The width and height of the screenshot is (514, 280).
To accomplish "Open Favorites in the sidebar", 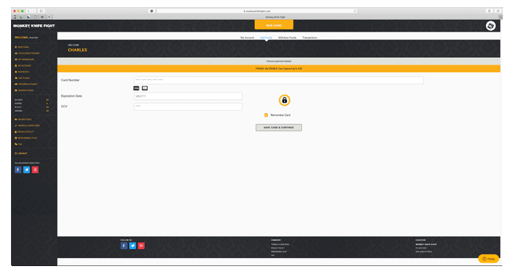I will coord(22,72).
